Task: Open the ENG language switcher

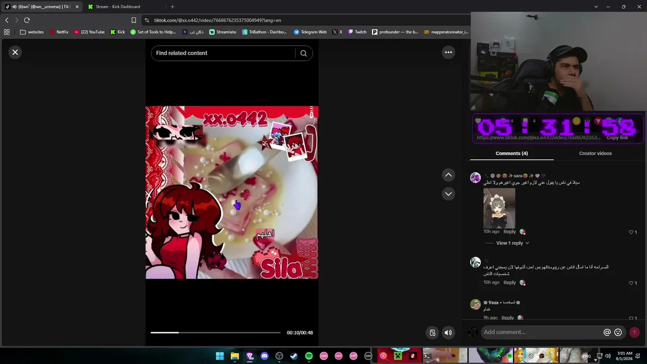Action: (x=586, y=356)
